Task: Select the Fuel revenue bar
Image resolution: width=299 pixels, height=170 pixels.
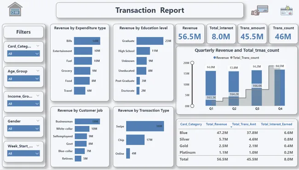Action: point(83,61)
